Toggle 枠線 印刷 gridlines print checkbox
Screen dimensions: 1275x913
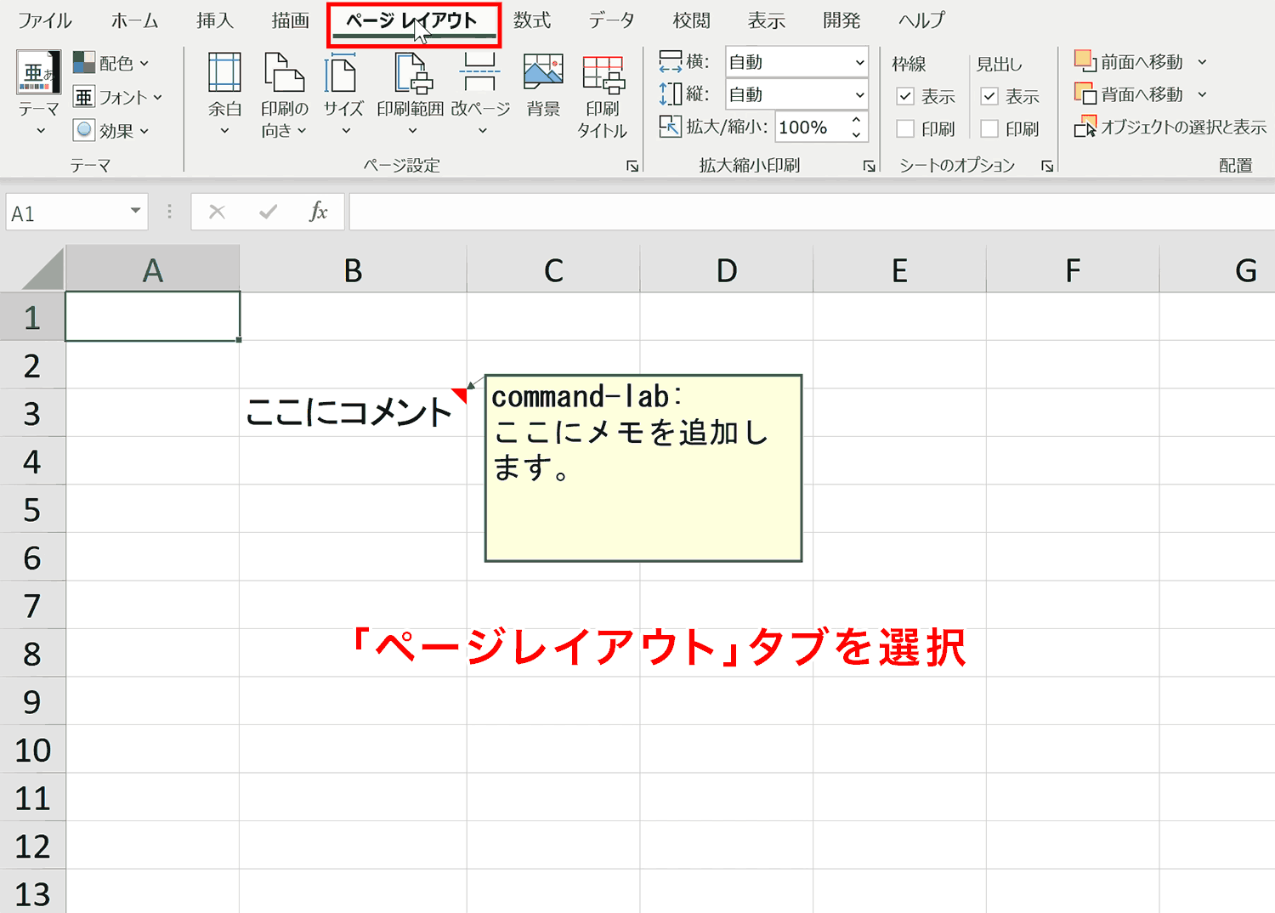(x=905, y=128)
